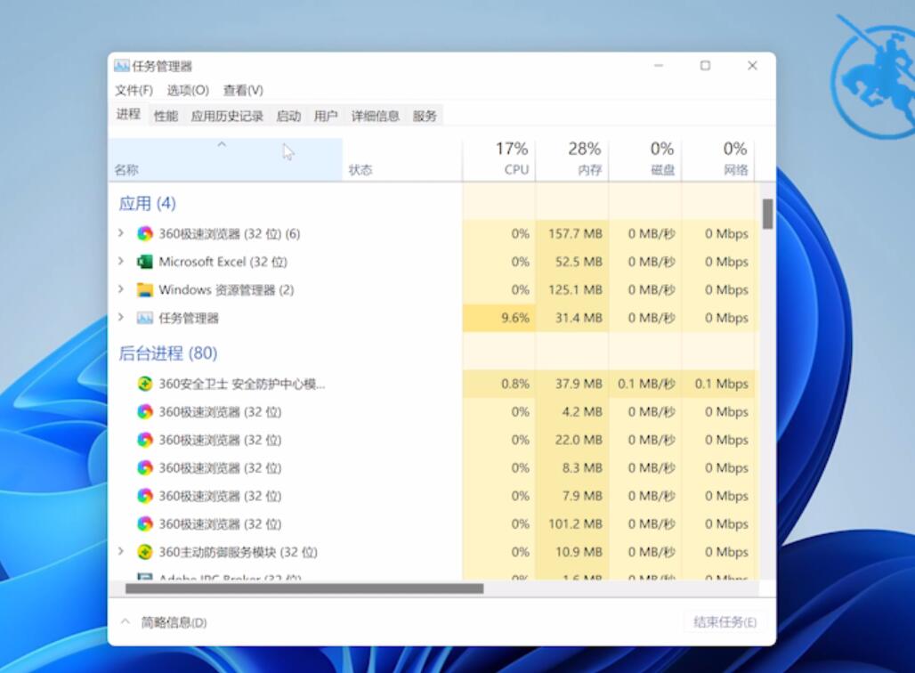
Task: Click icon of 360极速浏览器 process using 7.9 MB
Action: [x=145, y=496]
